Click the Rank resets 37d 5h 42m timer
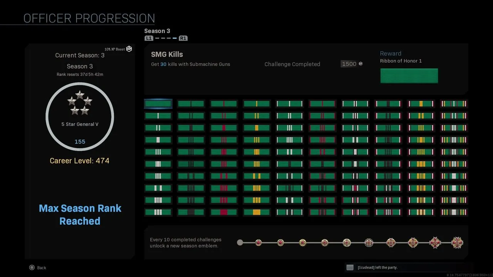493x277 pixels. pyautogui.click(x=80, y=74)
